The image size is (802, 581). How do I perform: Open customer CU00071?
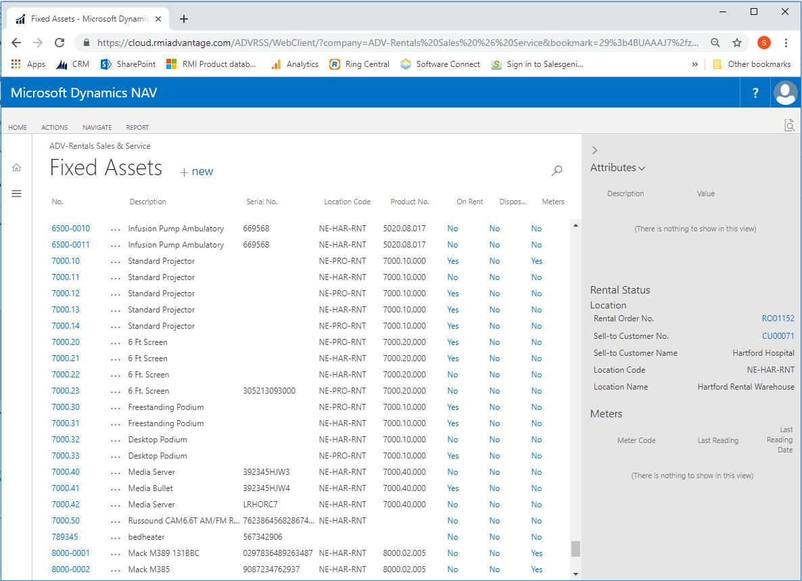[x=778, y=335]
